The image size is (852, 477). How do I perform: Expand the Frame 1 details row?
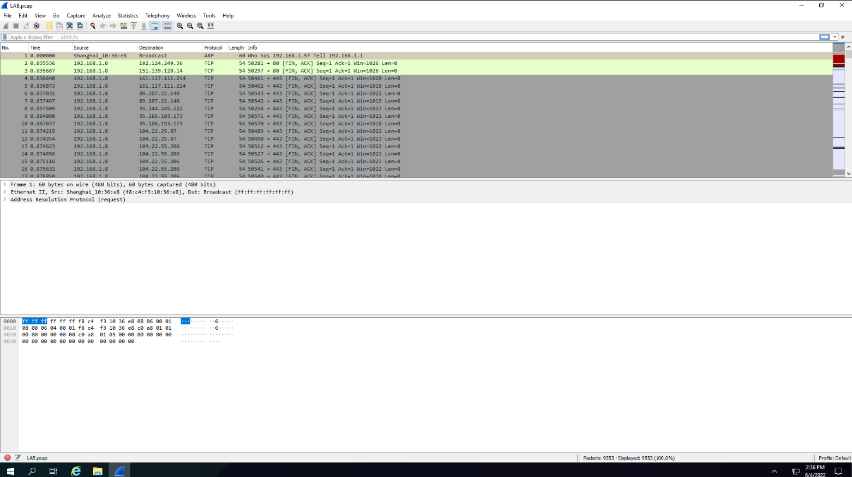click(5, 184)
